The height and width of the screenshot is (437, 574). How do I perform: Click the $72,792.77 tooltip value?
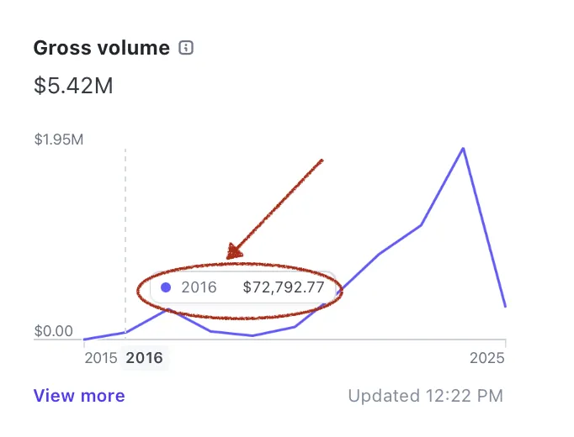coord(284,287)
